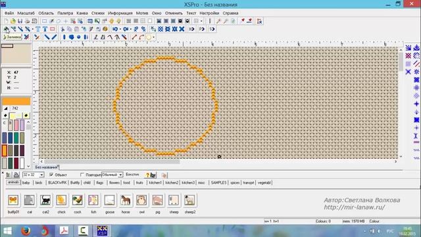The width and height of the screenshot is (421, 237).
Task: Pick the dark red palette swatch
Action: [x=16, y=163]
